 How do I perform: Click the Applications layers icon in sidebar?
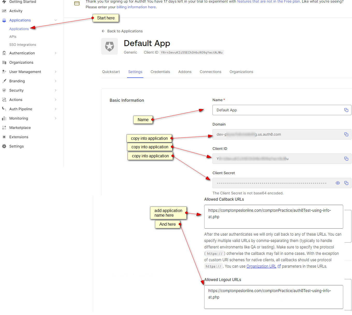click(4, 20)
